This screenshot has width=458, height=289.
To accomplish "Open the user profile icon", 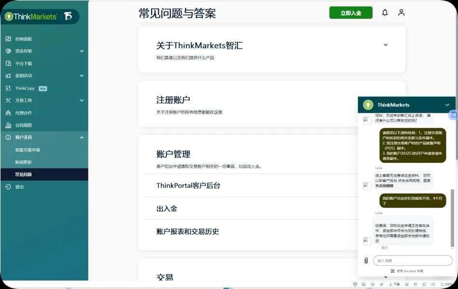I will 402,13.
